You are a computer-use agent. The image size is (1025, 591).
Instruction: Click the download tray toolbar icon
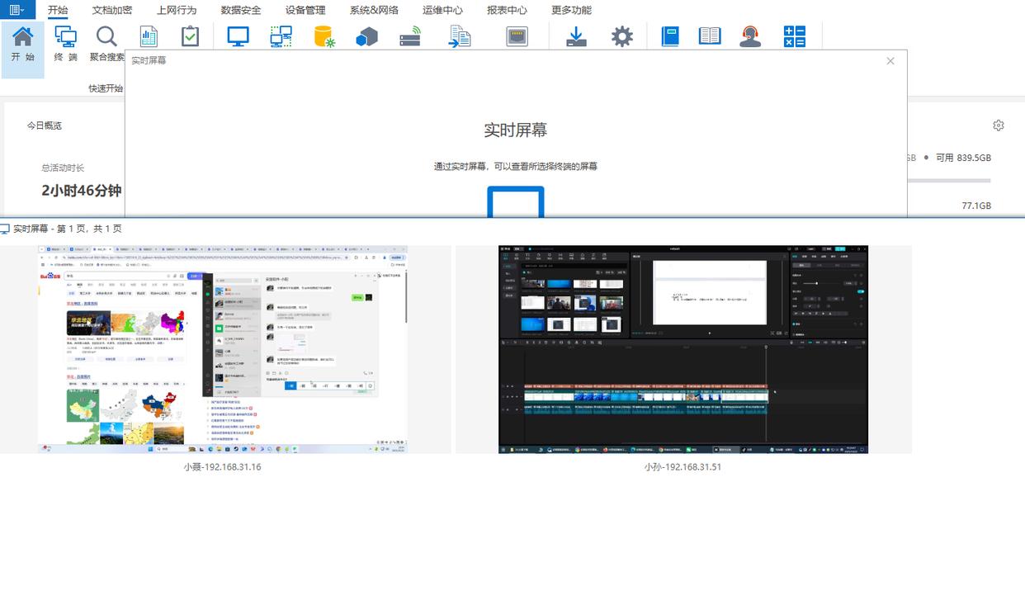click(576, 37)
